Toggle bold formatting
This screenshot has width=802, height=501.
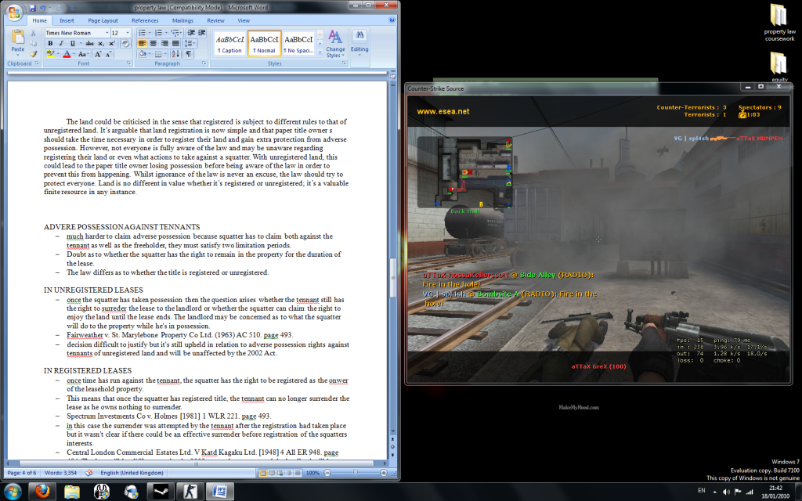50,44
